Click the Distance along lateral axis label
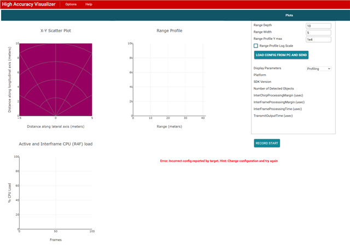Screen dimensions: 350x245 56,127
